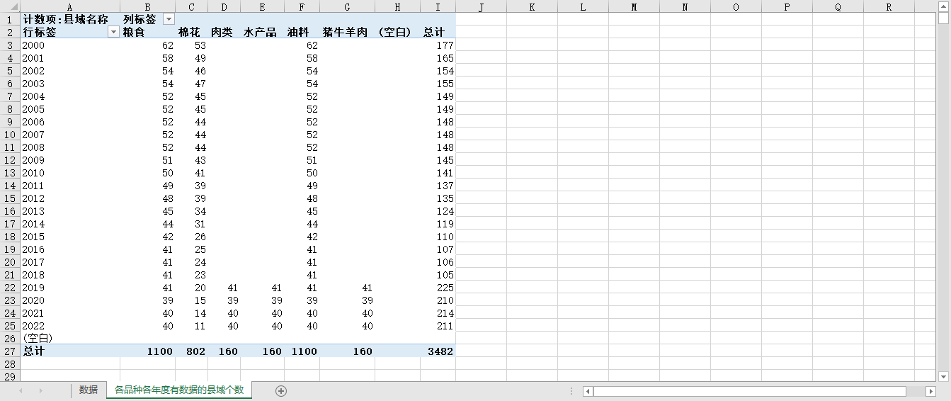Select the 各品种各年度有数据的县域个数 sheet tab
The height and width of the screenshot is (401, 951).
point(179,390)
